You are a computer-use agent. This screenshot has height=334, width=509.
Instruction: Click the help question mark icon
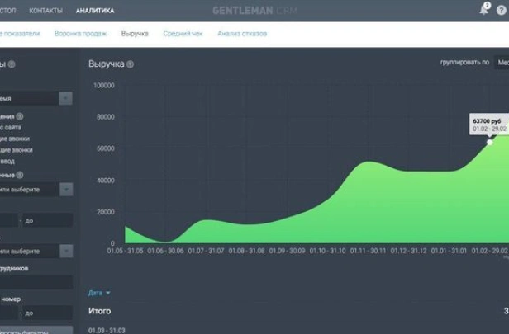click(501, 11)
